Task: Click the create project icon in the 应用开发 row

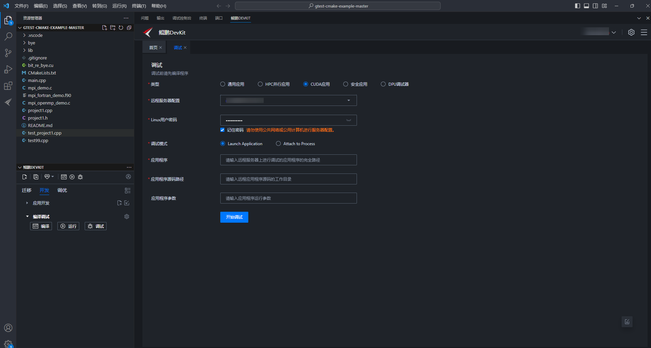Action: [120, 203]
